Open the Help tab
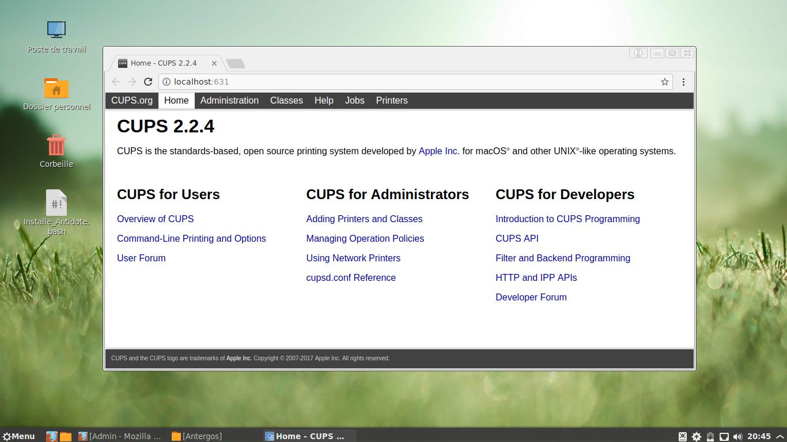 tap(324, 100)
